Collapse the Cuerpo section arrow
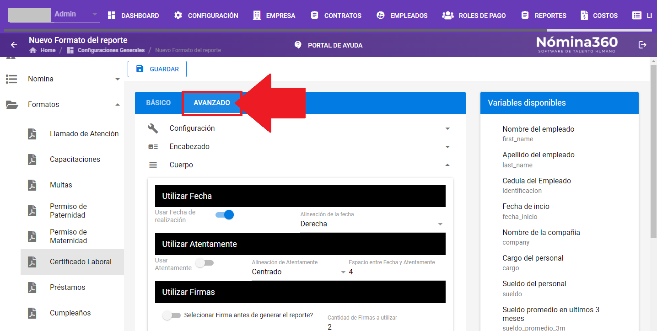The image size is (657, 331). coord(447,165)
